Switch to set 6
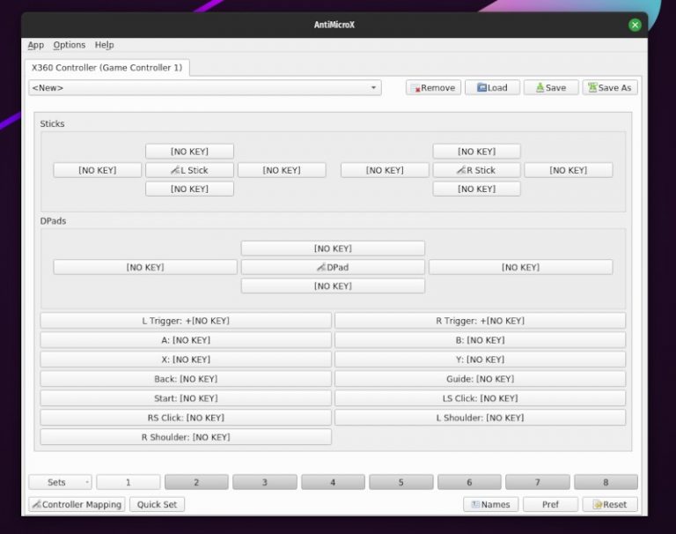The height and width of the screenshot is (534, 676). 469,482
